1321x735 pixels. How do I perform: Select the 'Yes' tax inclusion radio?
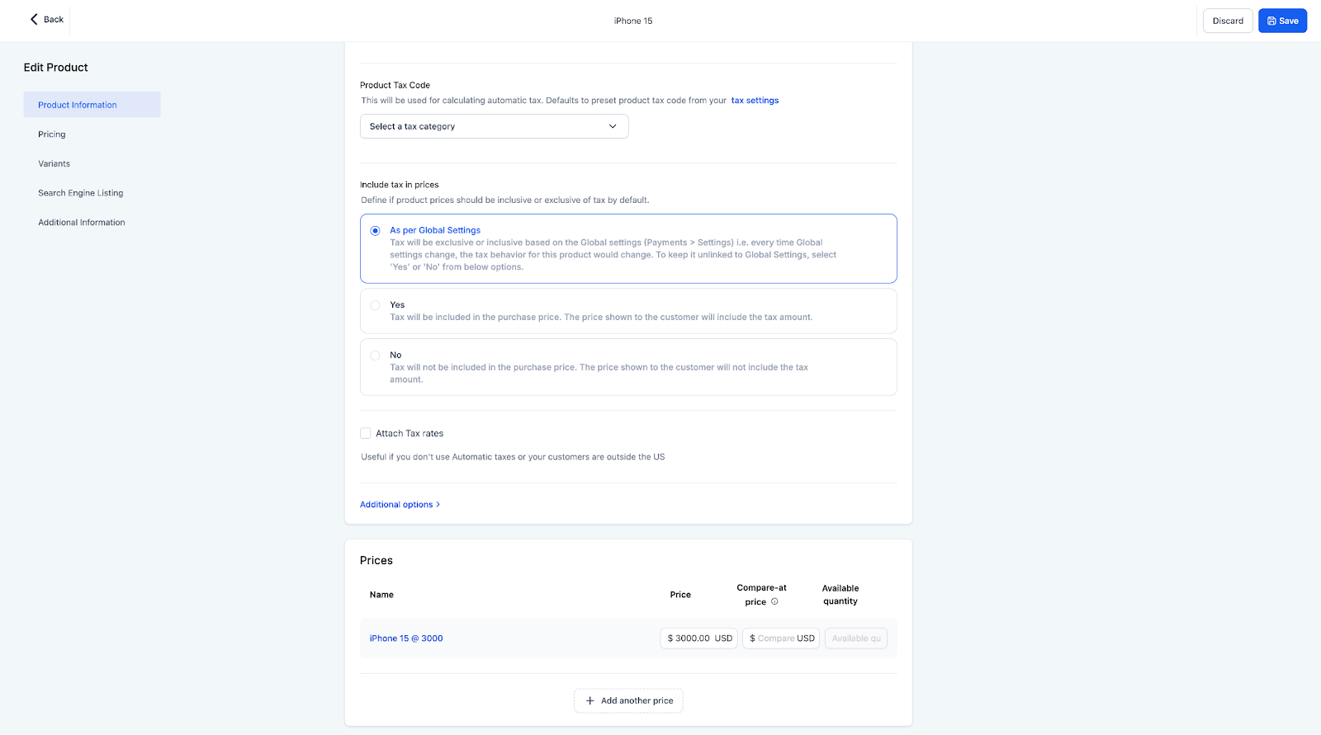[375, 305]
